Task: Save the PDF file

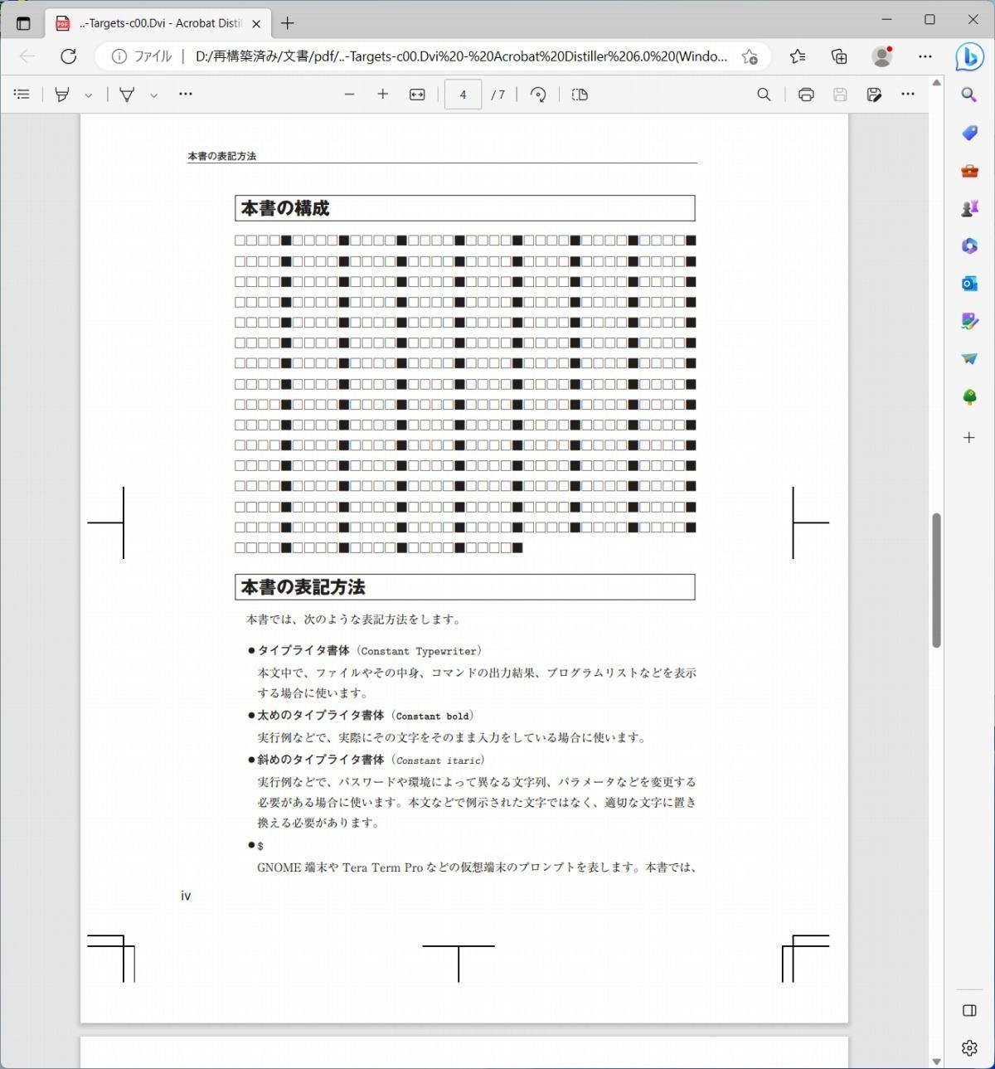Action: tap(840, 95)
